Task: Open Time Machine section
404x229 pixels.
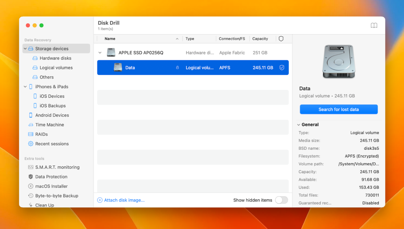Action: pos(50,125)
